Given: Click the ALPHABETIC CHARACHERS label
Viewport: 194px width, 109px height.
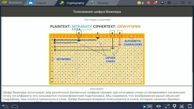Looking at the screenshot, I should point(133,43).
